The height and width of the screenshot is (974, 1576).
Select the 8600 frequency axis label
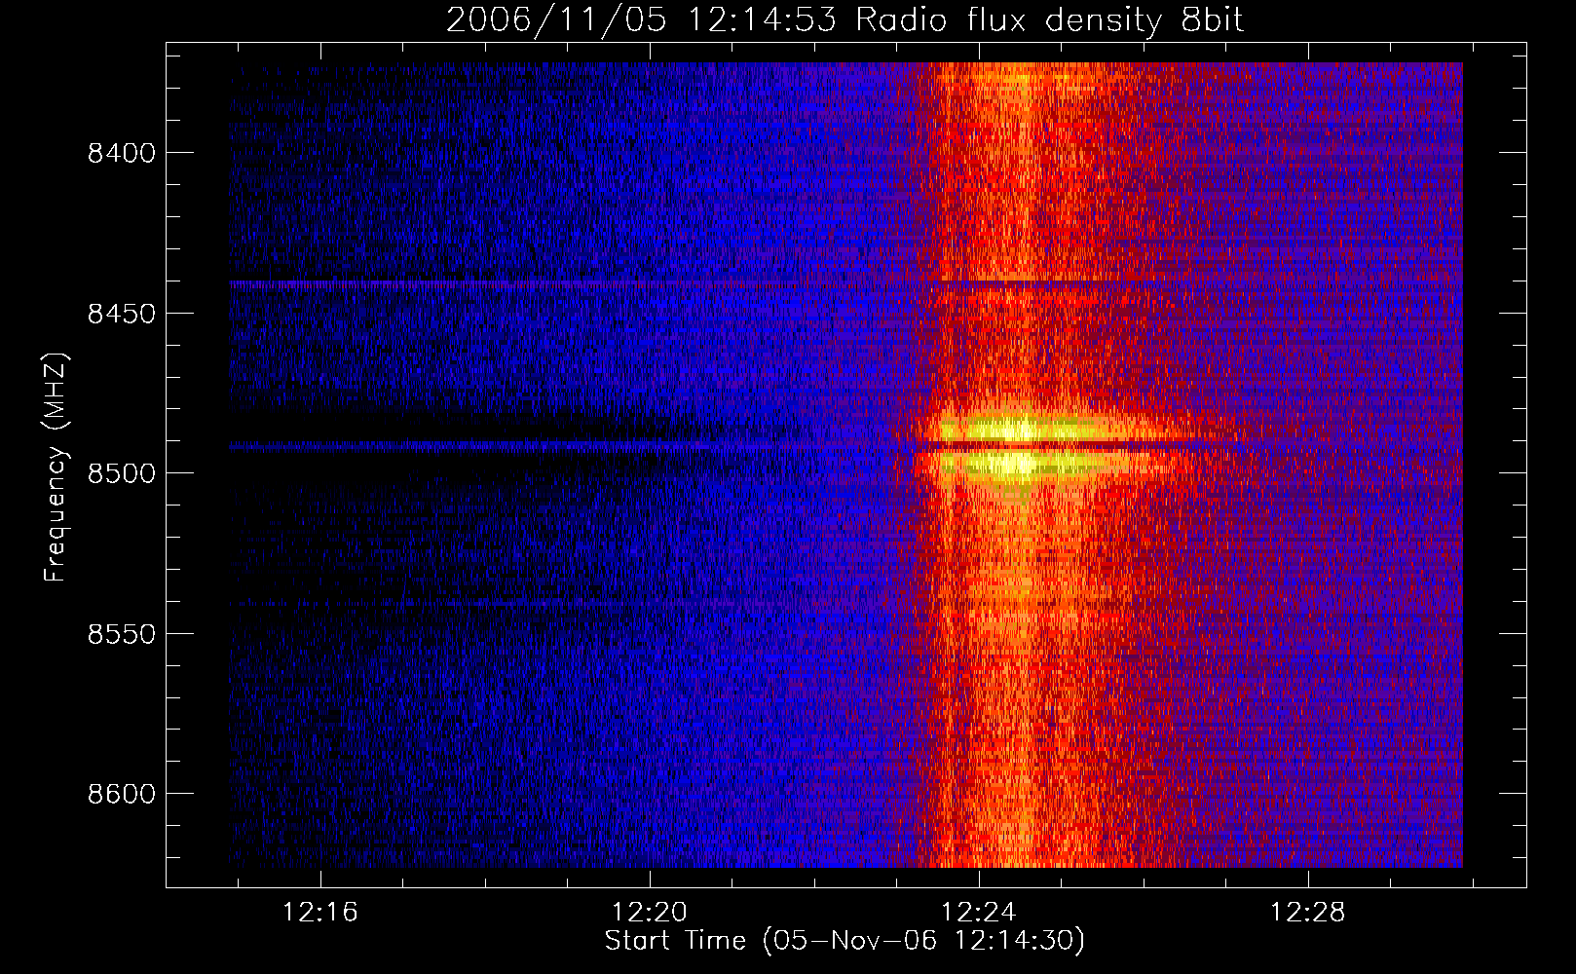coord(122,794)
